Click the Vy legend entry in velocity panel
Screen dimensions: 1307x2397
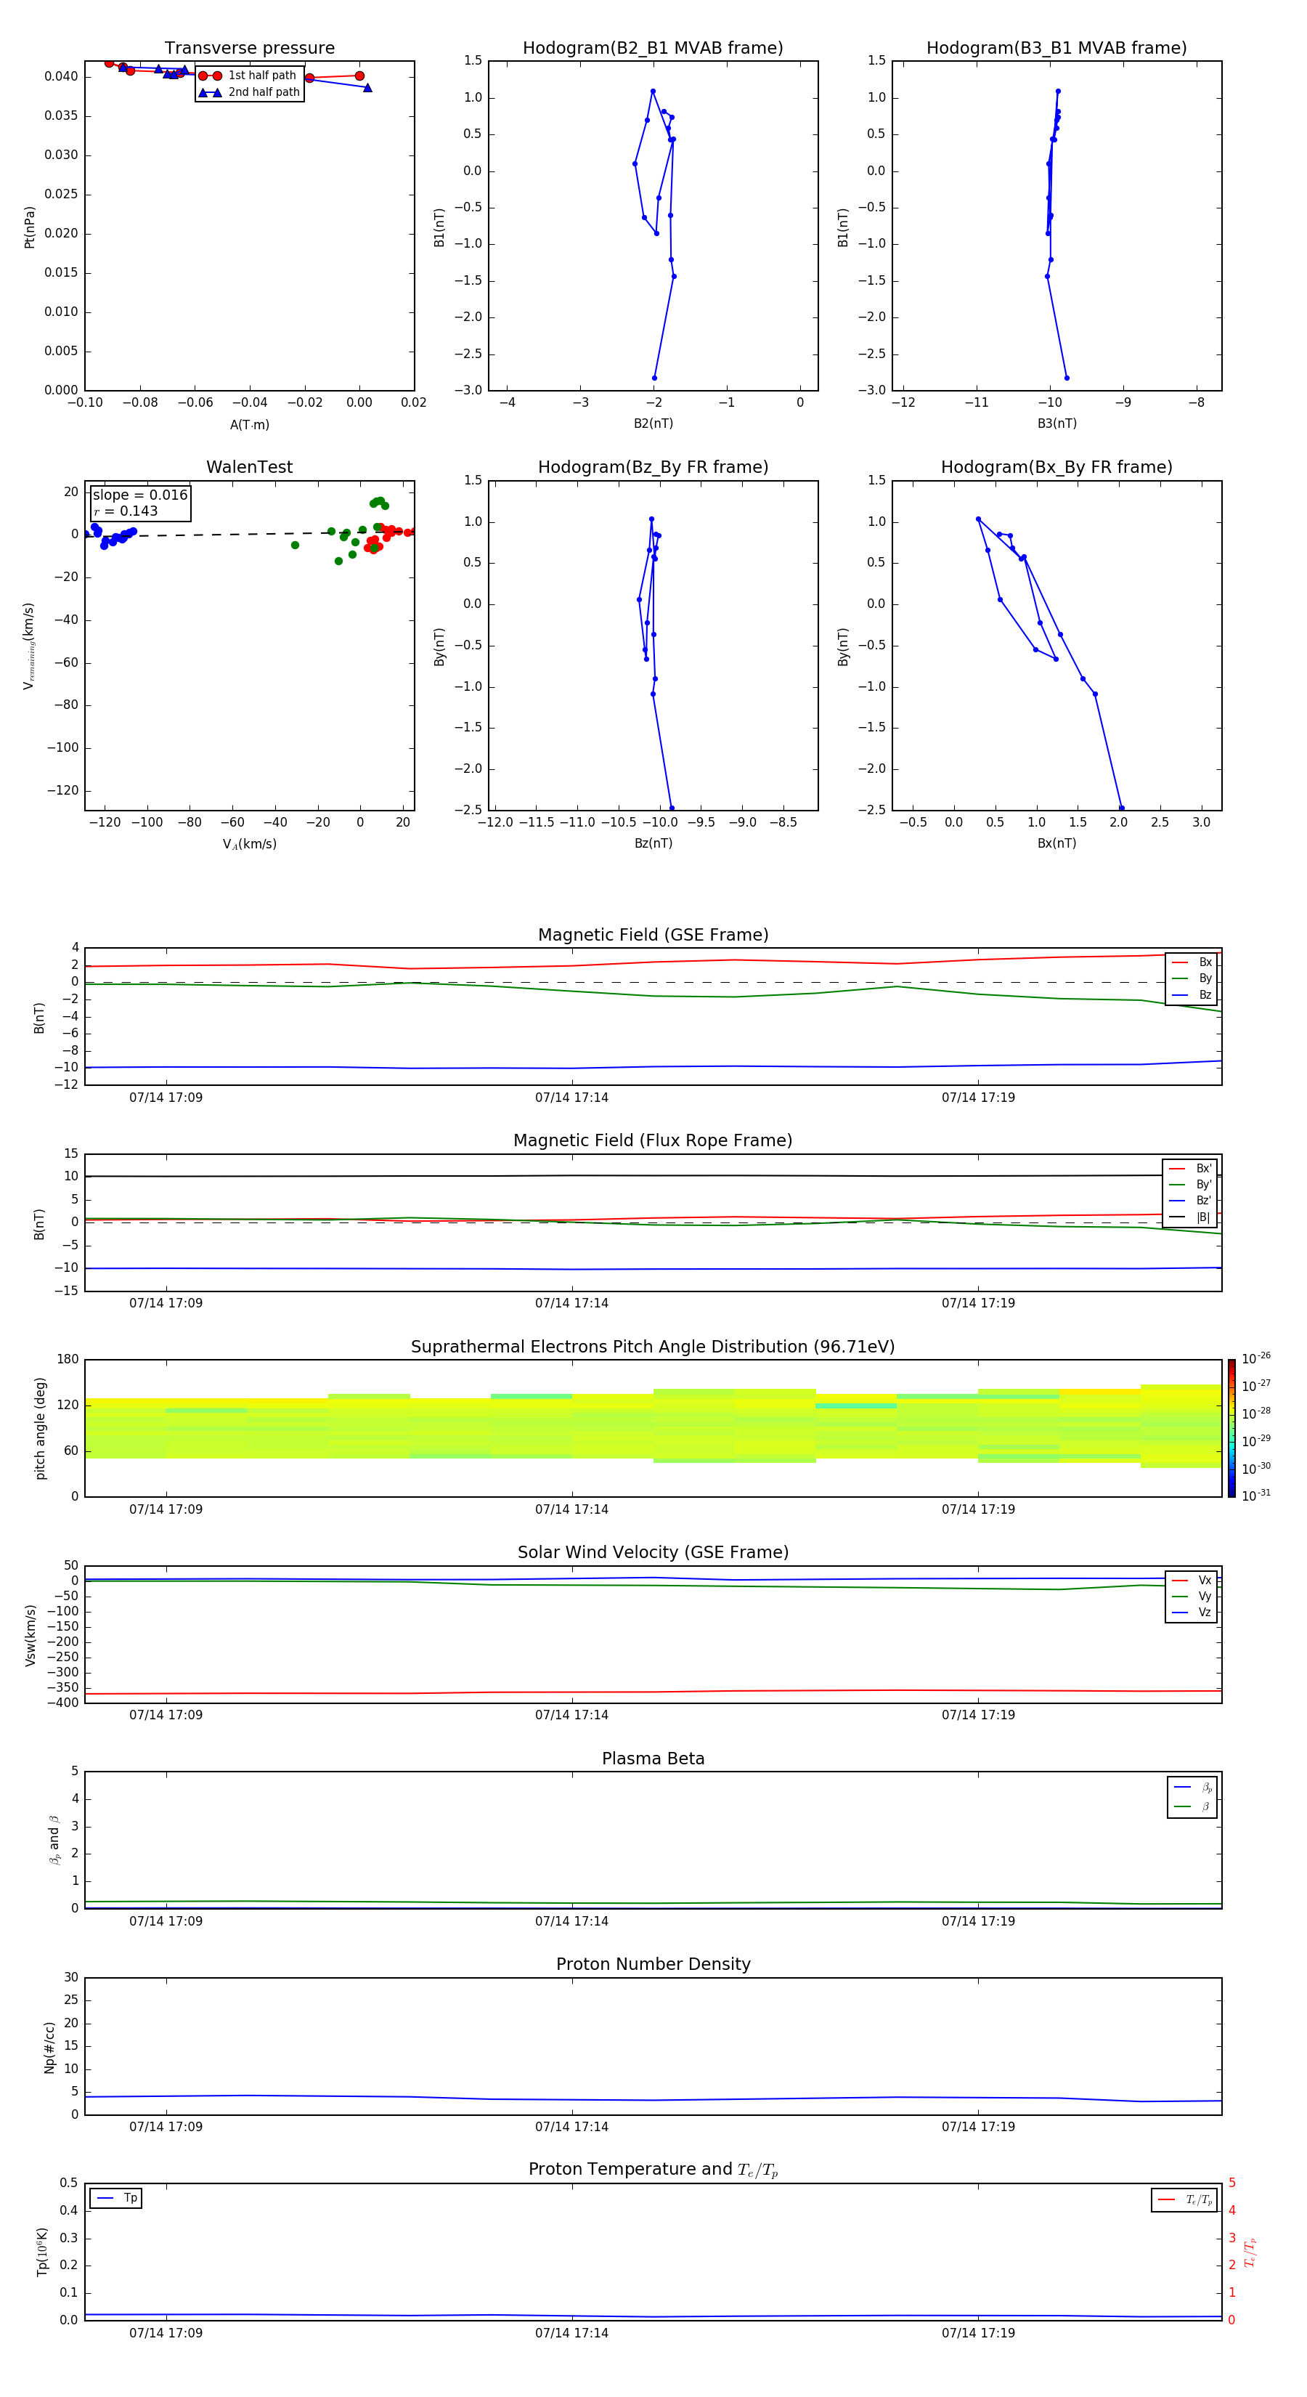click(1192, 1597)
